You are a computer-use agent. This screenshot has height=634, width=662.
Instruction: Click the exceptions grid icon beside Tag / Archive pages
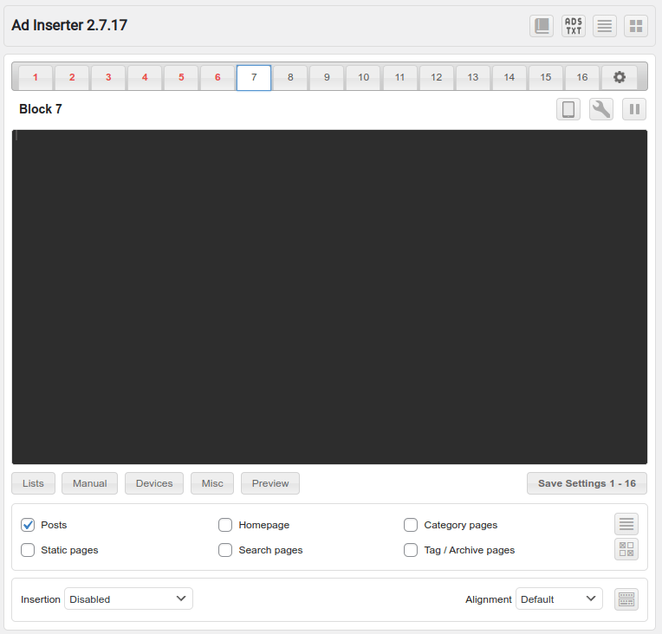point(626,549)
